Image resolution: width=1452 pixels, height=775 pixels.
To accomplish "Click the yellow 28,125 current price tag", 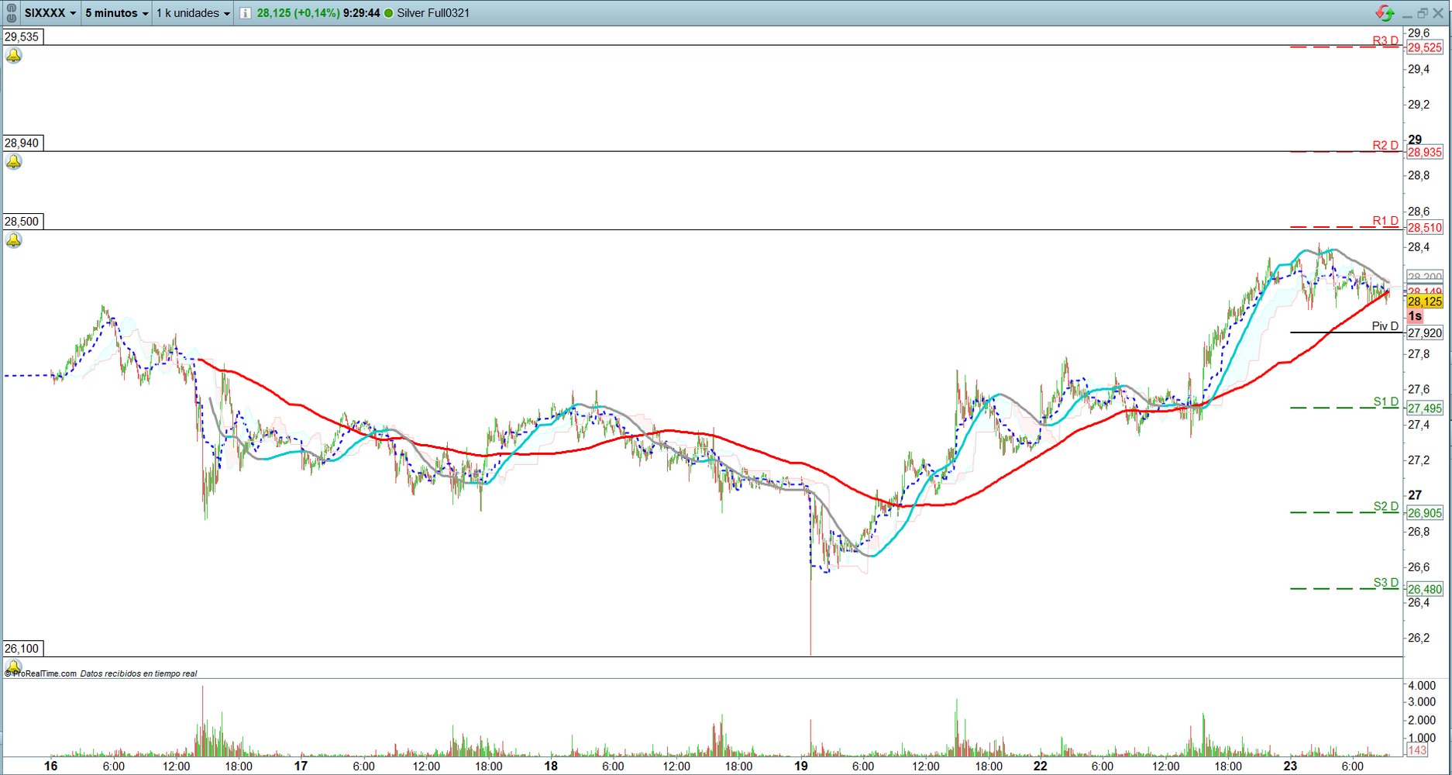I will (x=1424, y=301).
